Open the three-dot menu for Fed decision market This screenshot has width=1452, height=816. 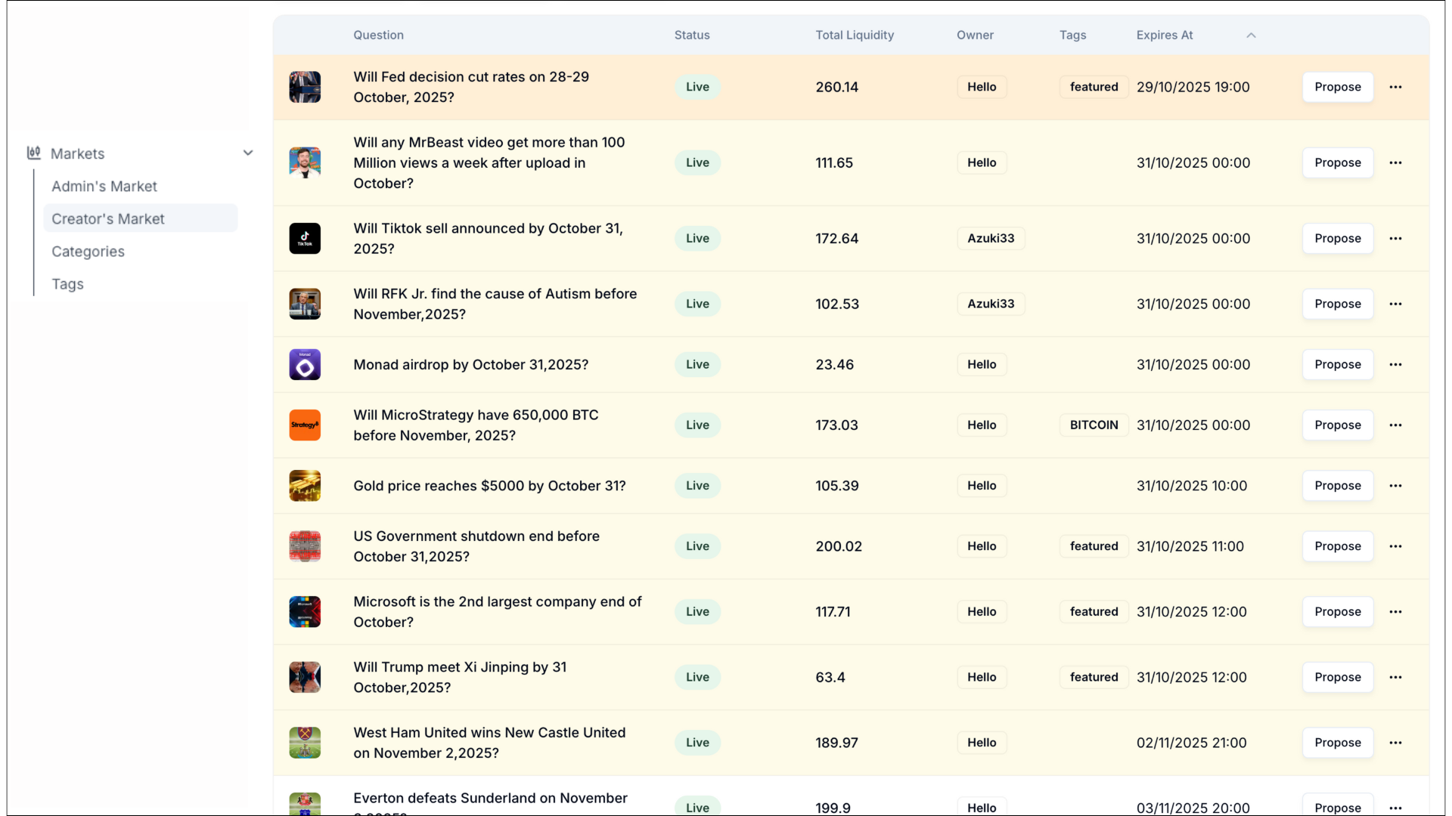tap(1395, 87)
